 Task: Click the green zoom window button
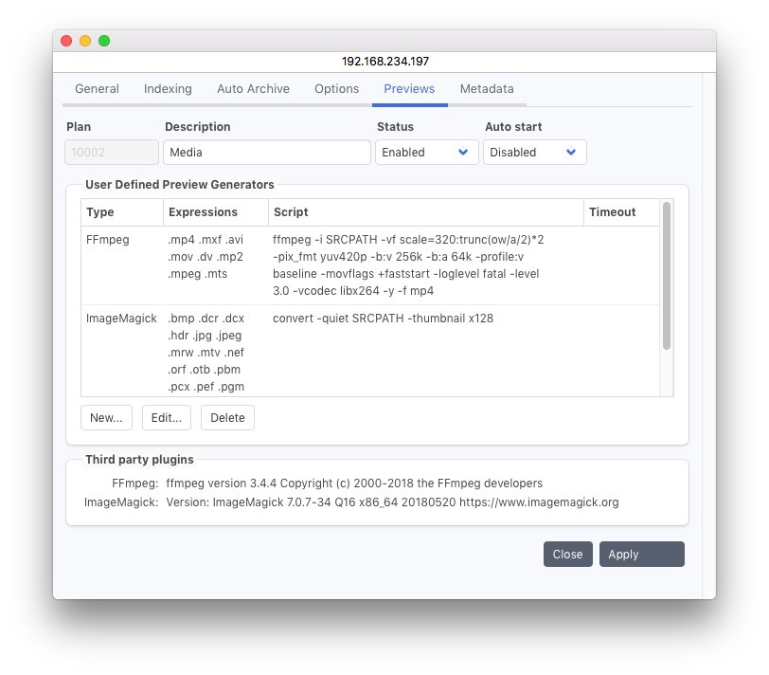point(104,41)
